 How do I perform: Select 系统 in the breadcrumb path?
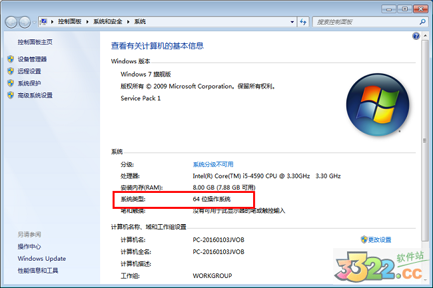(x=140, y=21)
